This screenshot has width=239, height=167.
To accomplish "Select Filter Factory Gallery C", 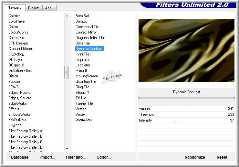I will click(26, 142).
